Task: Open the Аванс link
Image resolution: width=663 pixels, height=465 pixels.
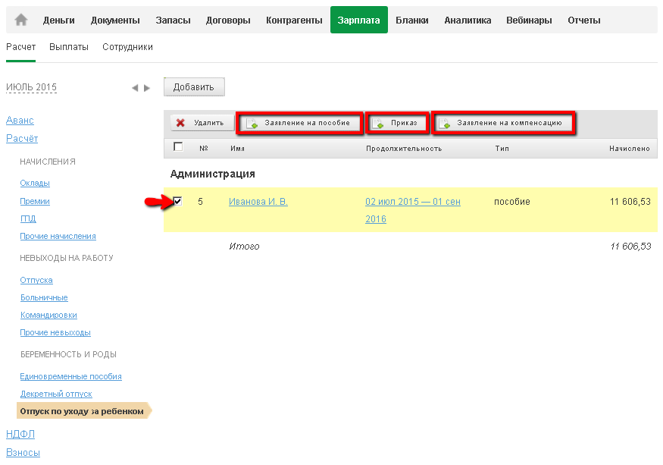Action: coord(20,121)
